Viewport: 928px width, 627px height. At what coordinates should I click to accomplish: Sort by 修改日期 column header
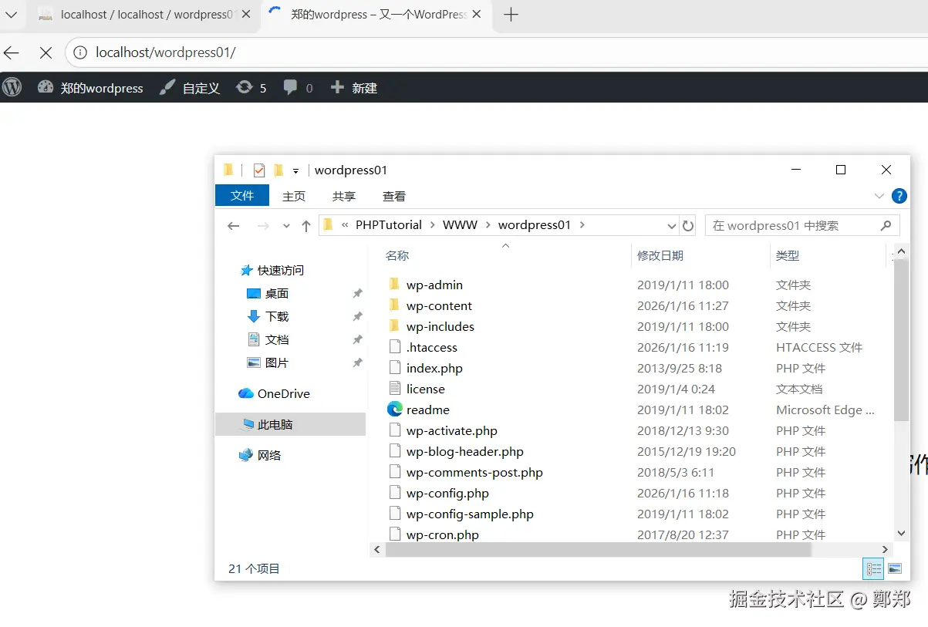(x=660, y=255)
